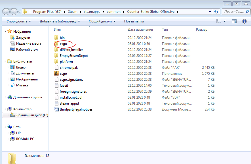
Task: Open the 'Упорядочить' menu
Action: click(x=19, y=21)
